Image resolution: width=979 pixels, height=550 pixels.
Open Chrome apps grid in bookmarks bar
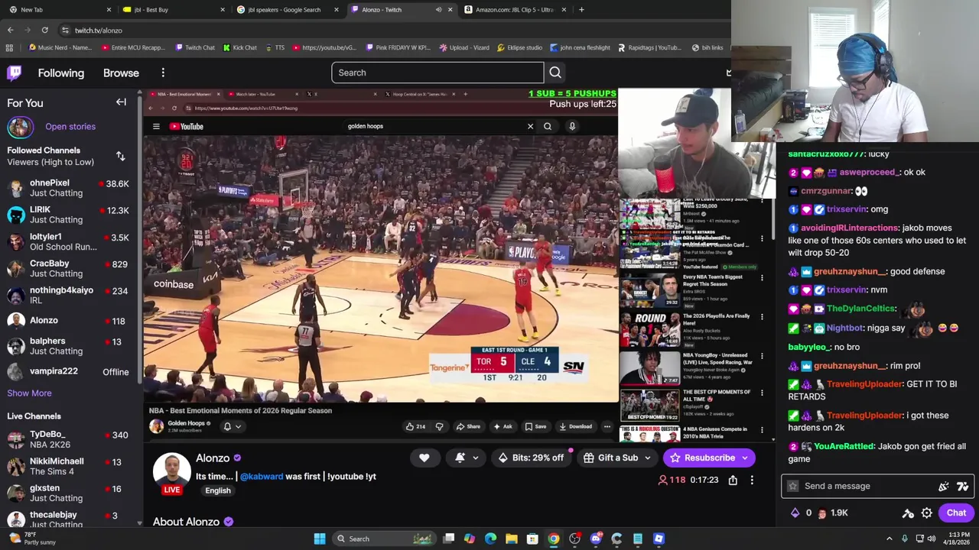pos(9,47)
